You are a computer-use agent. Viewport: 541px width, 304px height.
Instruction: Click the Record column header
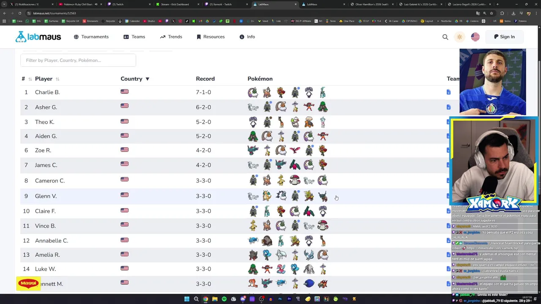coord(205,79)
